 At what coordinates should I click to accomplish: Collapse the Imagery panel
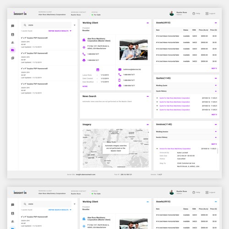tap(147, 125)
